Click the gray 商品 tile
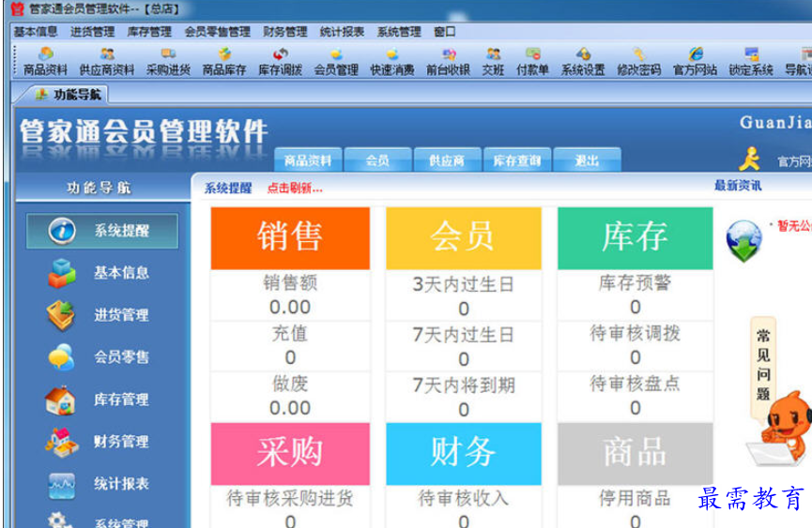812x528 pixels. pyautogui.click(x=635, y=454)
